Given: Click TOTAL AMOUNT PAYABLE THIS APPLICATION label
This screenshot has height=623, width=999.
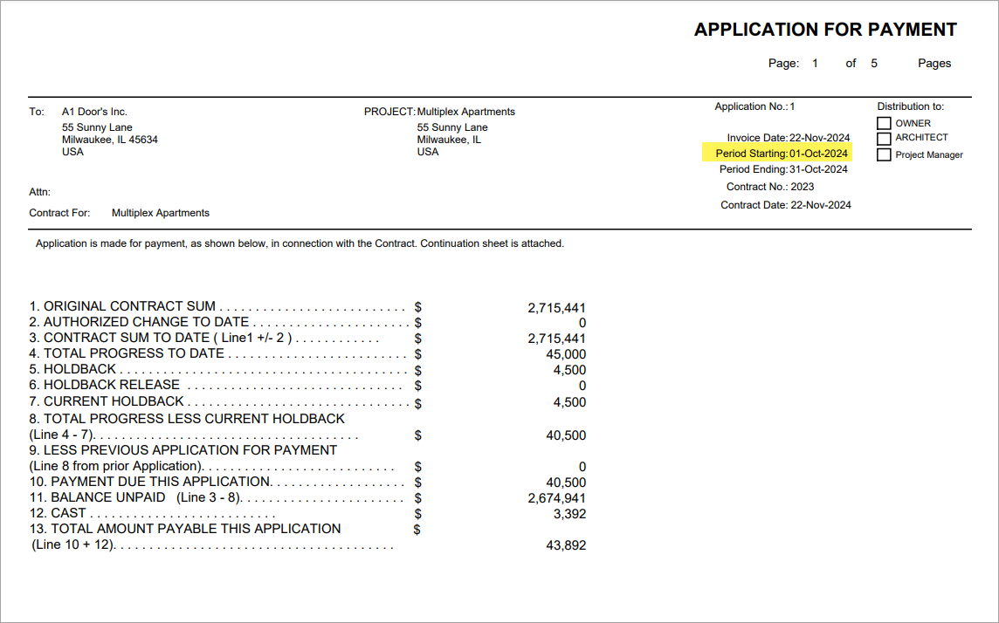Looking at the screenshot, I should tap(185, 529).
